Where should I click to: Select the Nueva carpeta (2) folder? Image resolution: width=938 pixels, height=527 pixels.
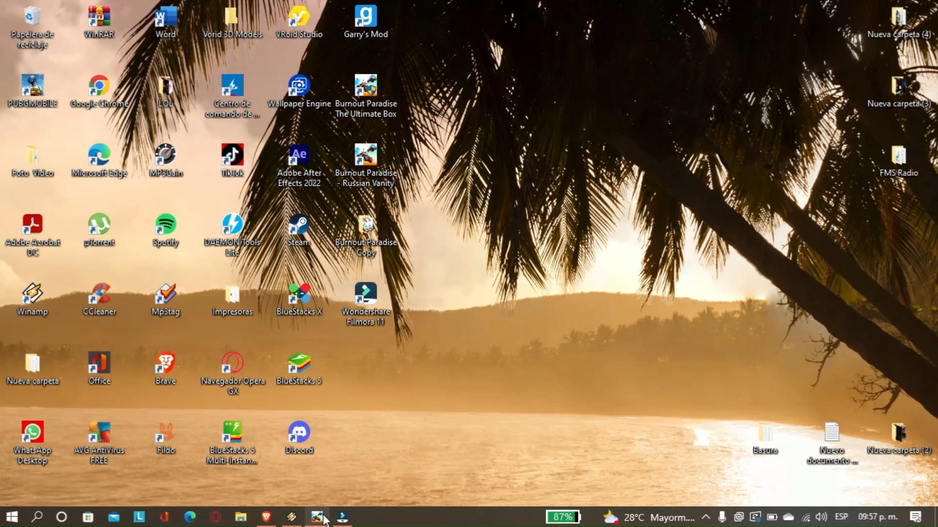coord(898,438)
